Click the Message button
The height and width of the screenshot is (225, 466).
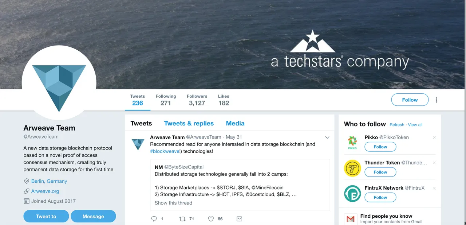(93, 216)
